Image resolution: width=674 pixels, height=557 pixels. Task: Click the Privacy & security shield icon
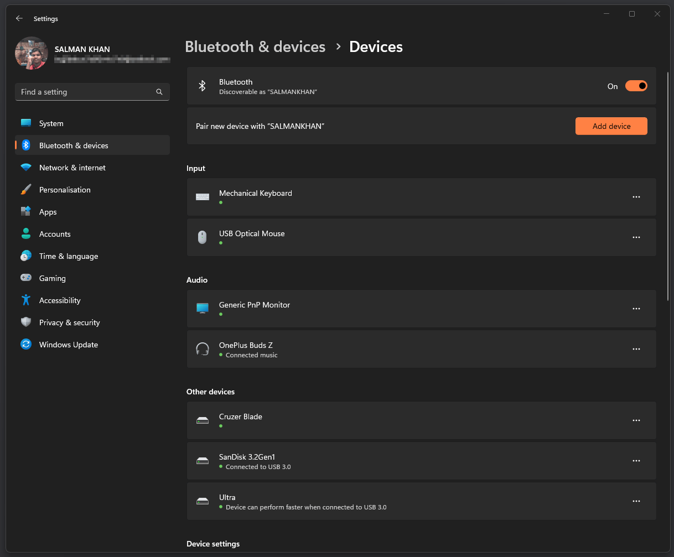click(x=26, y=322)
